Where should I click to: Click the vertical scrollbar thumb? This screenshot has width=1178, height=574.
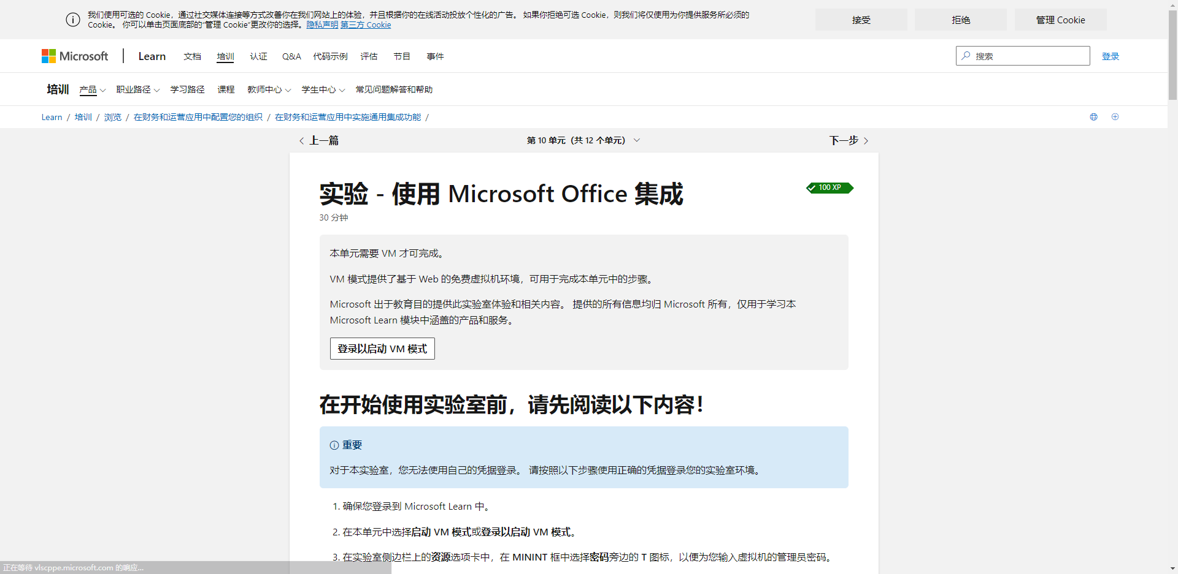(x=1172, y=54)
